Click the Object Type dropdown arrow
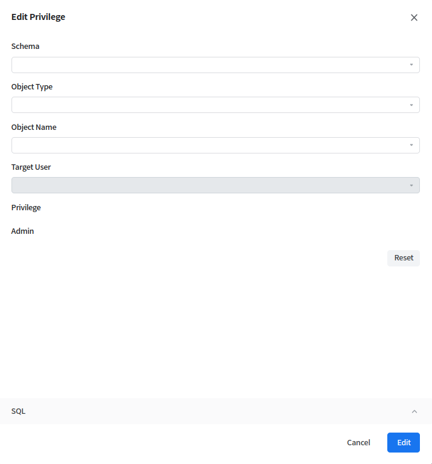The width and height of the screenshot is (432, 464). point(411,105)
